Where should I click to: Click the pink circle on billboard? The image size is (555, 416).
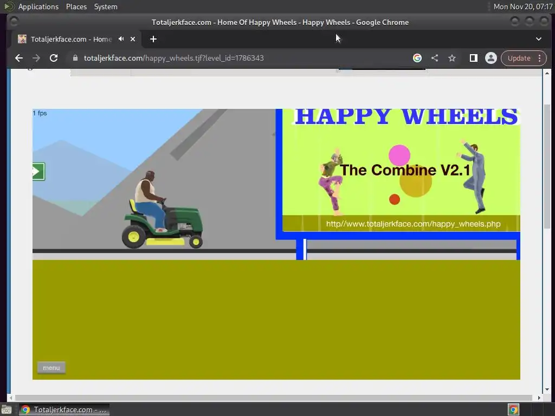399,155
